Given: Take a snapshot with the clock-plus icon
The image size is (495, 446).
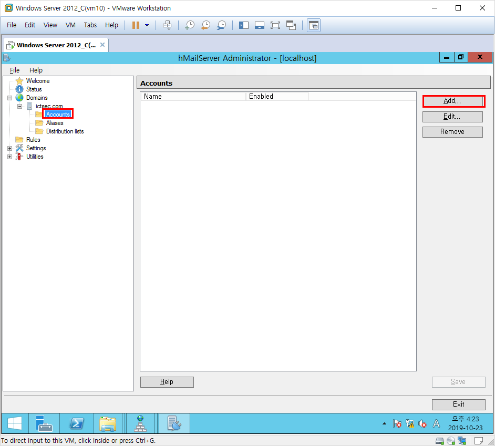Looking at the screenshot, I should (189, 25).
